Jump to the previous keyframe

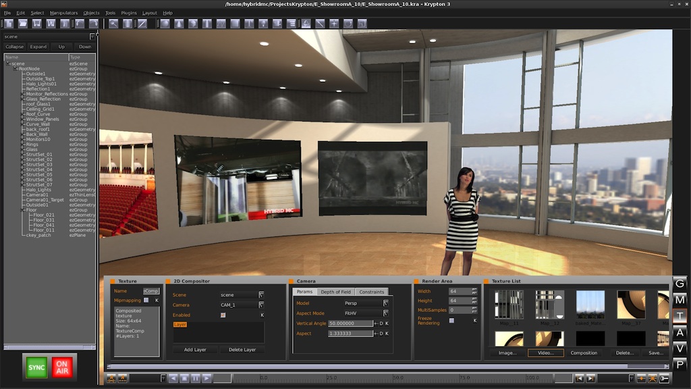tap(579, 378)
